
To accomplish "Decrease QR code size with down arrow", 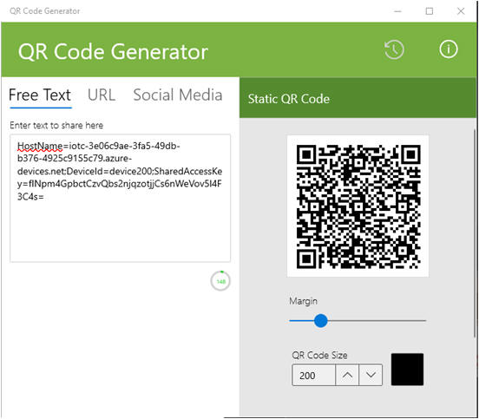I will [x=371, y=375].
